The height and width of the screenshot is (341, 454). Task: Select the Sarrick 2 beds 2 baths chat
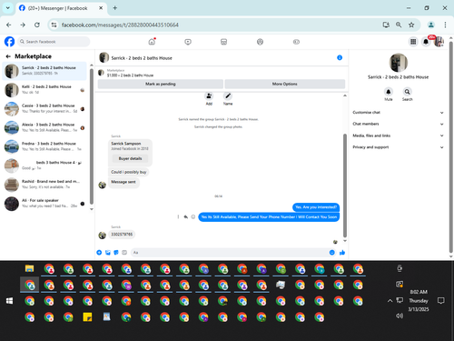[44, 71]
